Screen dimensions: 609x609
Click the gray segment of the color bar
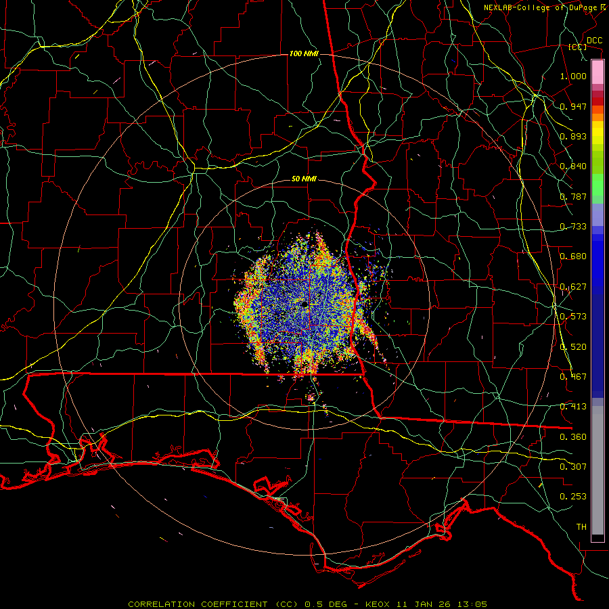tap(597, 470)
